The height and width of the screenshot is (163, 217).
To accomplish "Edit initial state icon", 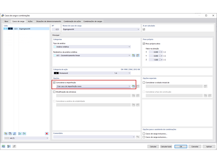I will [x=205, y=86].
